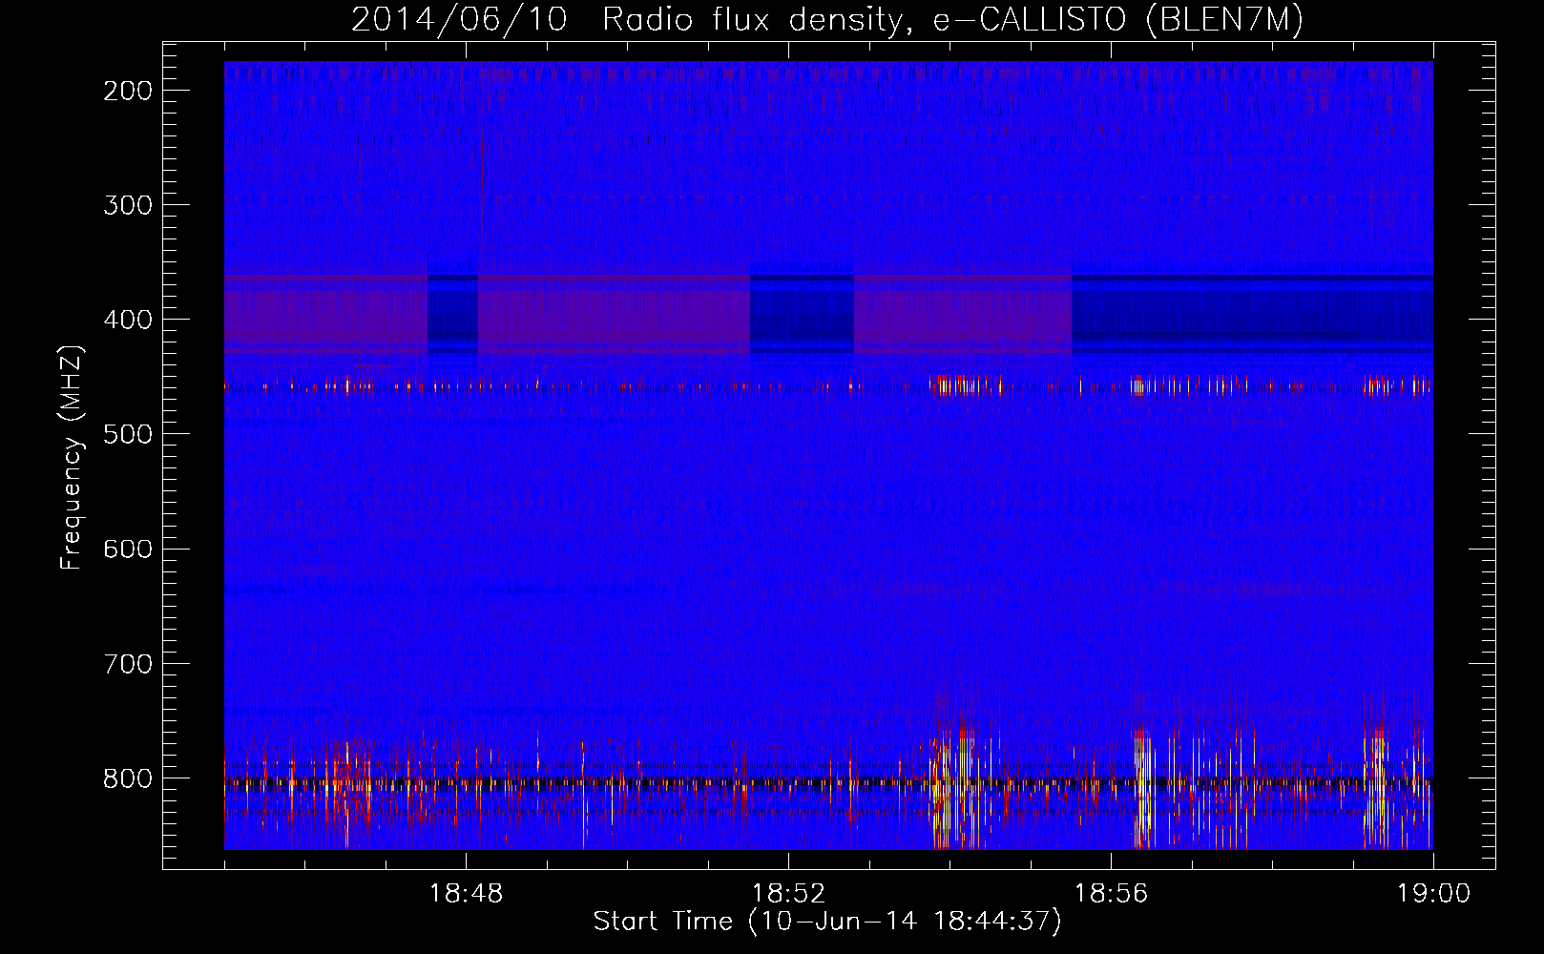Image resolution: width=1544 pixels, height=954 pixels.
Task: Click the 'Frequency (MHZ)' axis label
Action: (72, 457)
